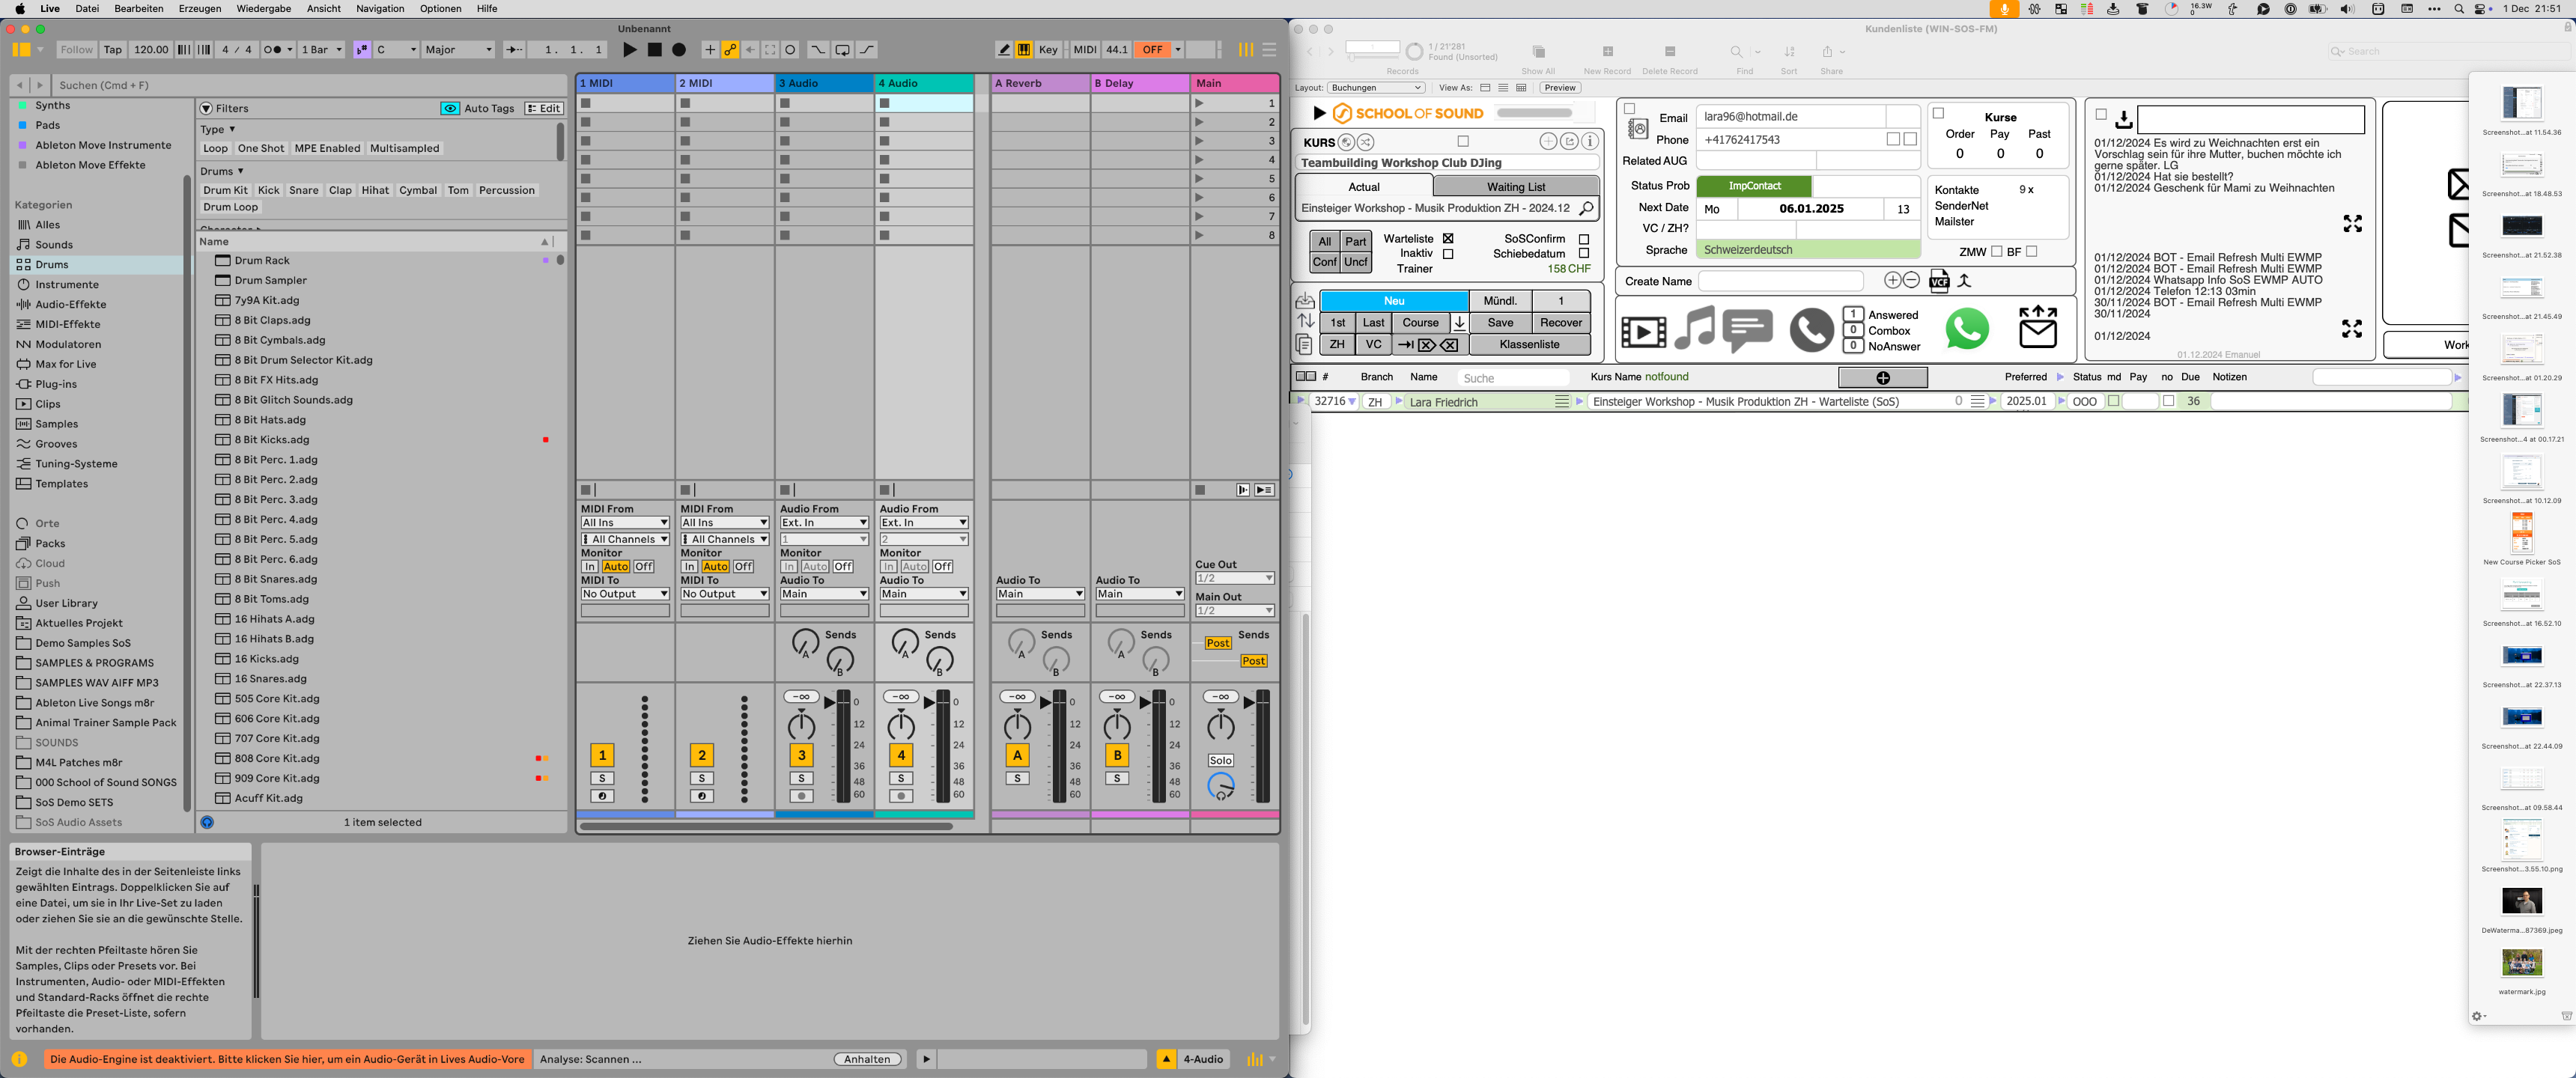Toggle the Warteliste checkbox
Screen dimensions: 2576x1078
(x=1448, y=239)
